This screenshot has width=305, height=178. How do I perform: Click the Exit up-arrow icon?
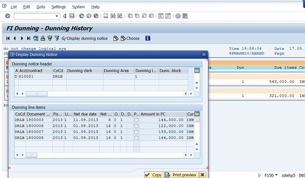tap(89, 16)
